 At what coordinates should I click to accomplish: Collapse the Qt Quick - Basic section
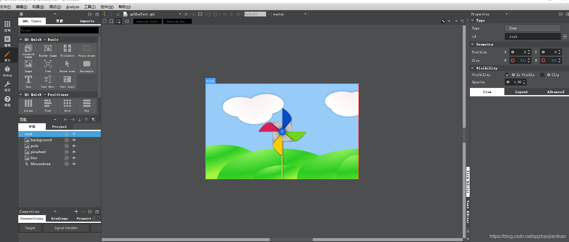click(x=21, y=39)
